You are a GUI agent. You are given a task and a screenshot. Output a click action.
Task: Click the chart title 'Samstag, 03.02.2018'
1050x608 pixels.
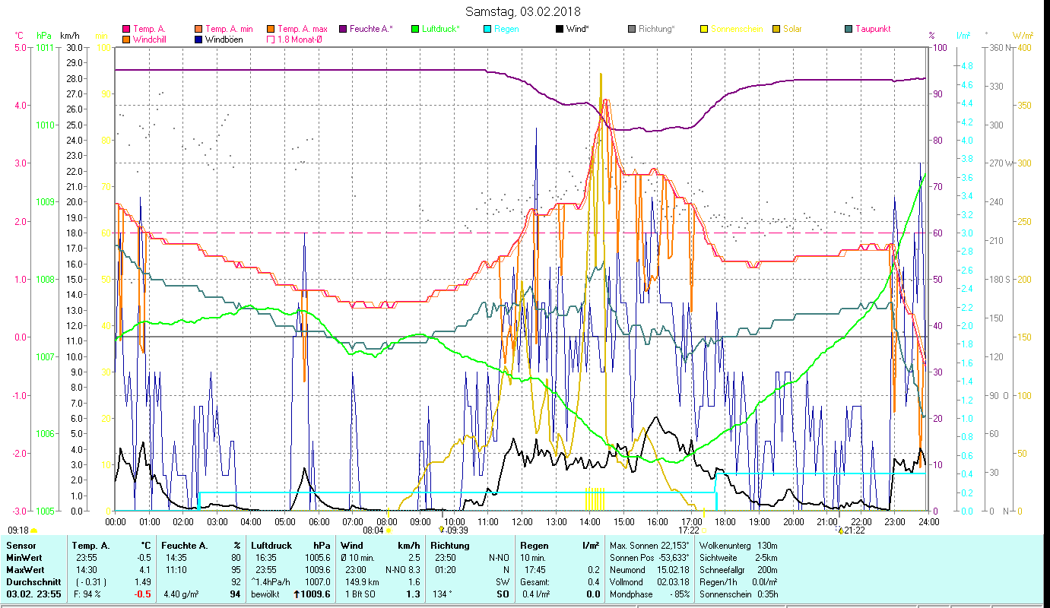(522, 11)
